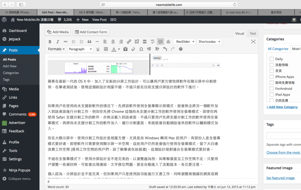
Task: Insert an unordered bullet list
Action: [x=74, y=41]
